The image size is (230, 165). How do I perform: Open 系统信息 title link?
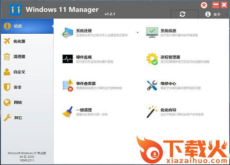pyautogui.click(x=168, y=31)
